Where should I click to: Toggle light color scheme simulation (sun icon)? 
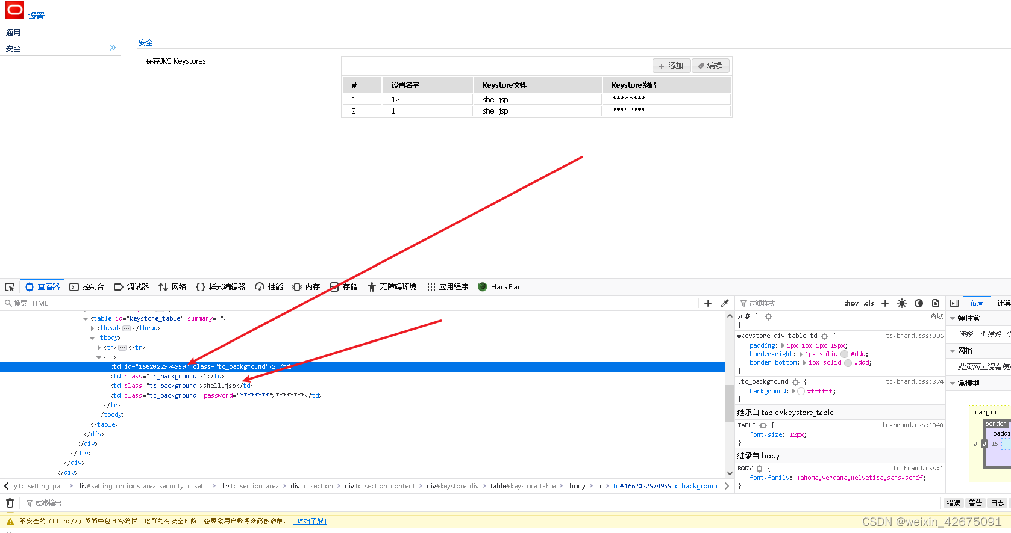(902, 303)
